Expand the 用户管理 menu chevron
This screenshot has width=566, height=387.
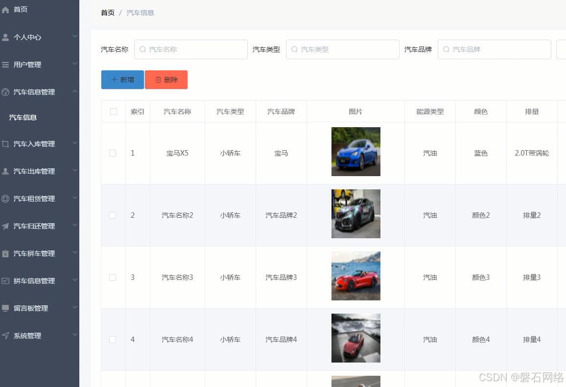75,64
